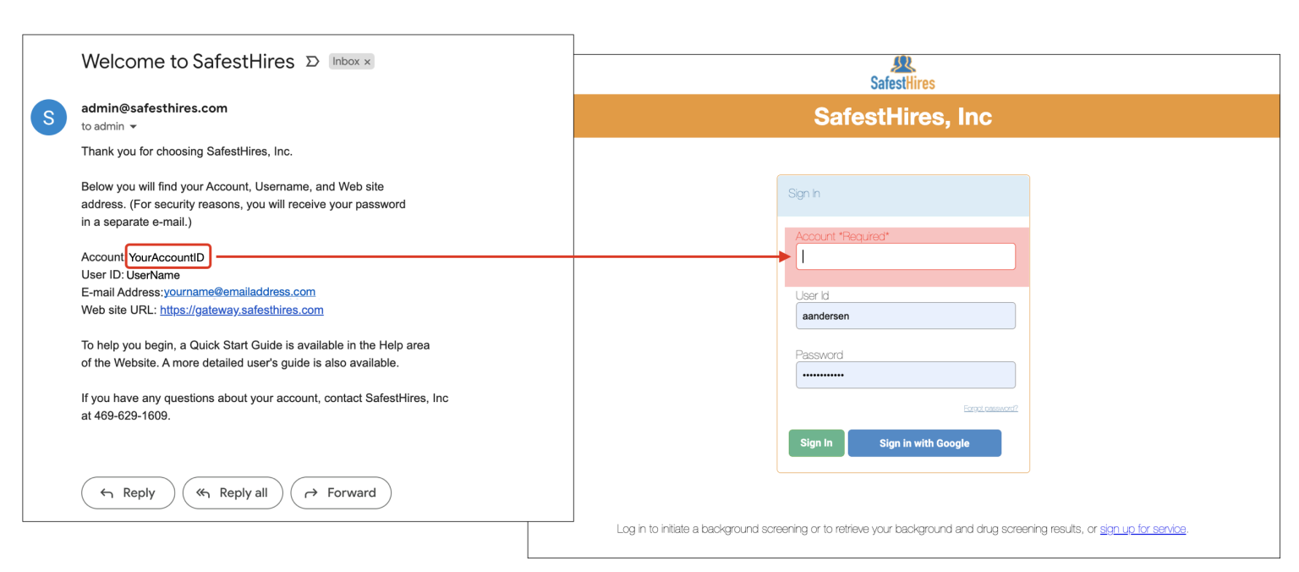Select the masked Password field
The height and width of the screenshot is (572, 1299).
click(x=905, y=375)
